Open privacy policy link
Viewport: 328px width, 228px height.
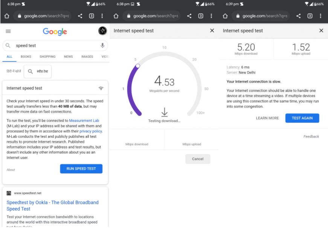tap(91, 131)
